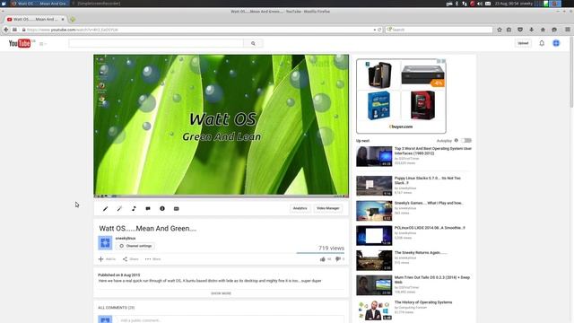Viewport: 574px width, 323px height.
Task: Open the account avatar menu
Action: [x=556, y=43]
